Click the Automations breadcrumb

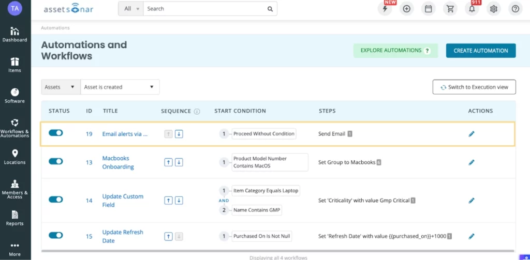pyautogui.click(x=55, y=28)
